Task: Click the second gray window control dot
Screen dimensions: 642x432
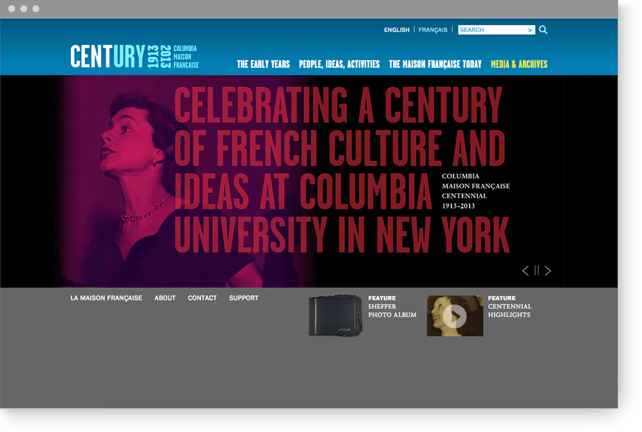Action: pyautogui.click(x=24, y=9)
